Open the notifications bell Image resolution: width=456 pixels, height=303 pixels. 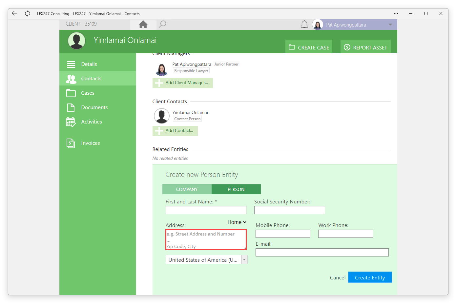(x=304, y=25)
